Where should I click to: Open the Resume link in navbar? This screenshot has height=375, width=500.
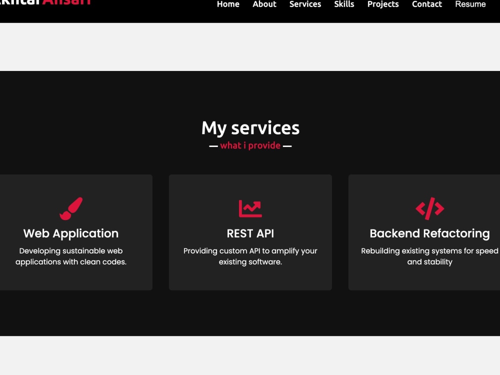click(470, 4)
